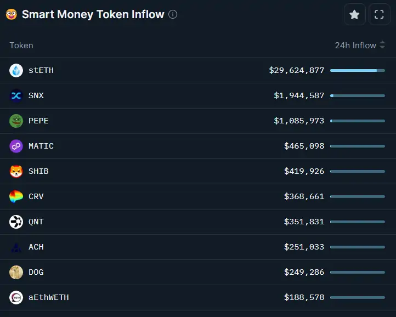Select the SNX token logo

16,95
